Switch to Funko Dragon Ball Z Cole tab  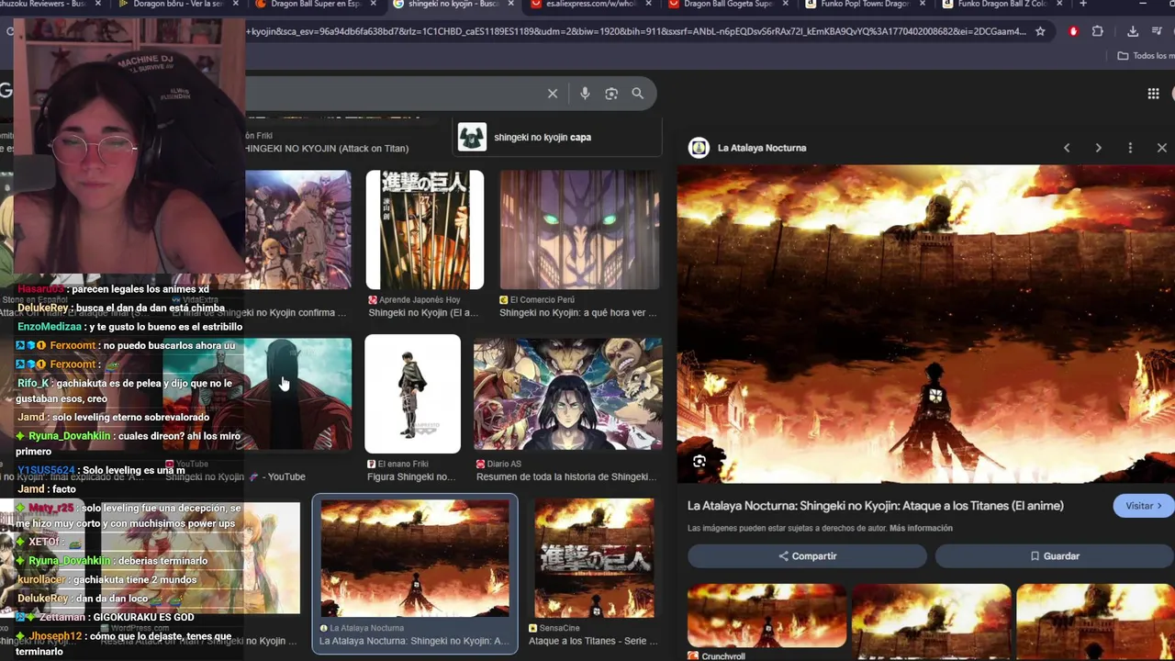[1001, 5]
